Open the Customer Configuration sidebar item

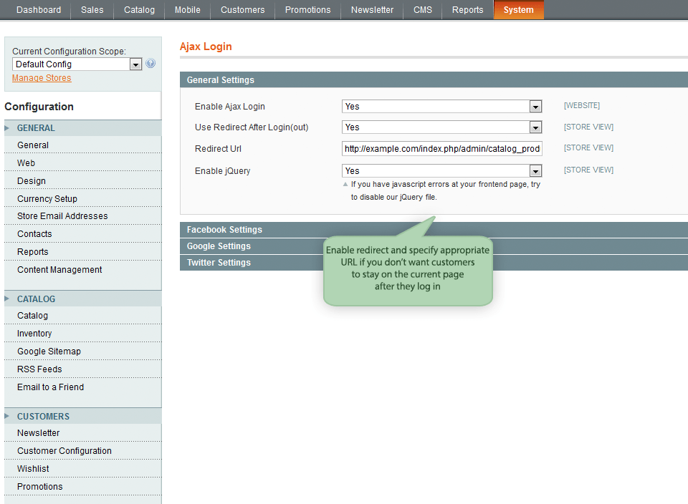(64, 451)
